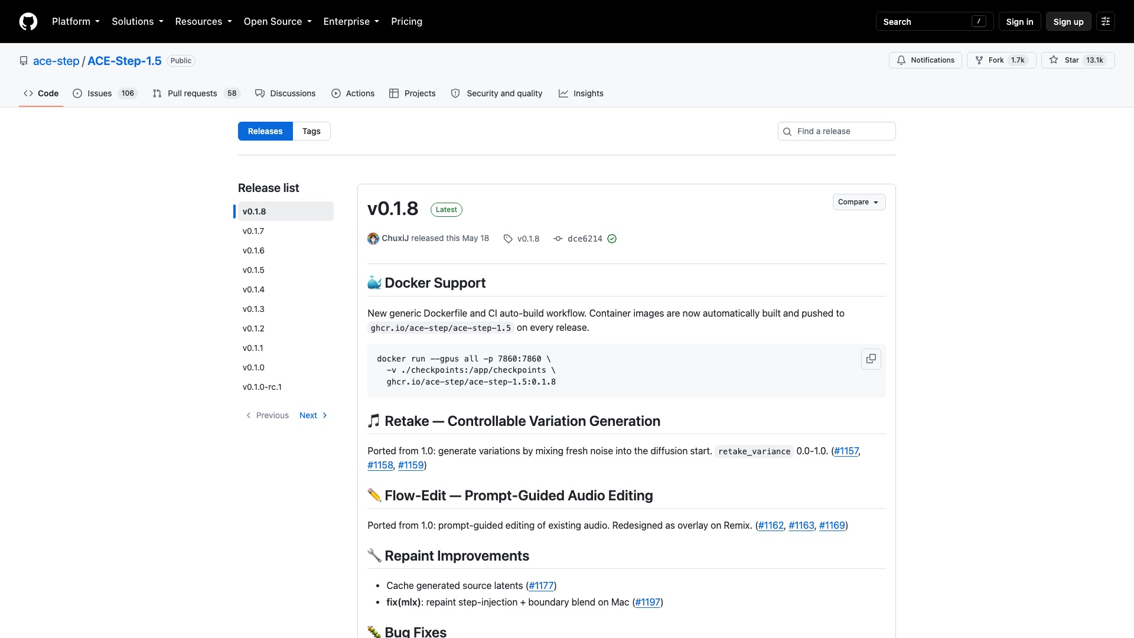The width and height of the screenshot is (1134, 638).
Task: Open the Projects tab
Action: (x=412, y=93)
